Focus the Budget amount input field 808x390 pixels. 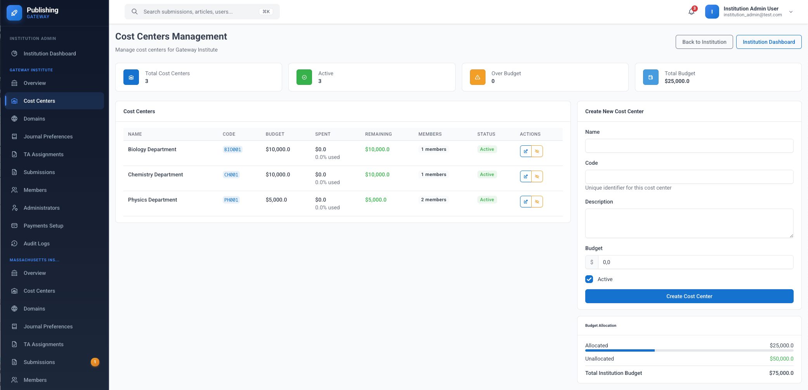click(695, 262)
